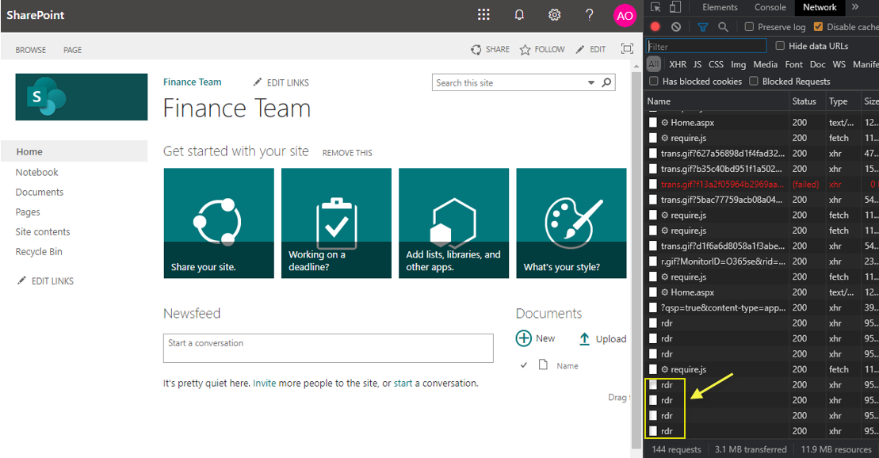Enable Blocked Requests checkbox

point(754,82)
